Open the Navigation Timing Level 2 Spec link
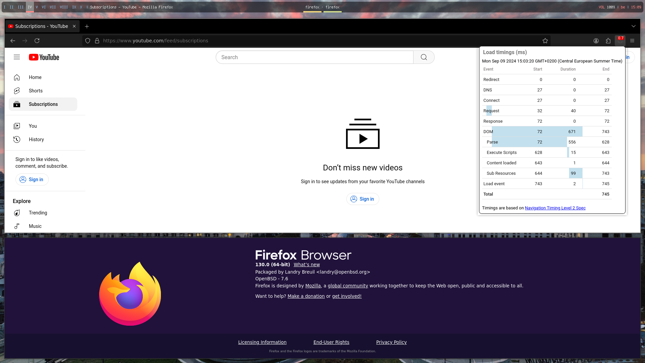 [555, 208]
